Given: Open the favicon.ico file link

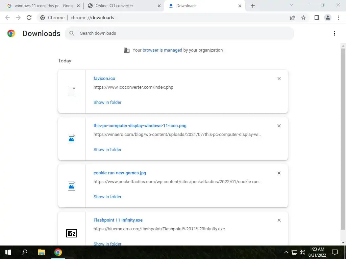Looking at the screenshot, I should (x=104, y=78).
